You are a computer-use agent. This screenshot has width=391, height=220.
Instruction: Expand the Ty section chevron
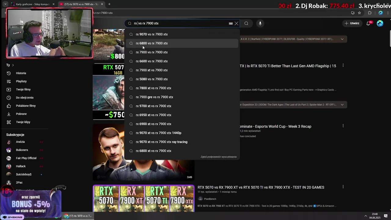pos(13,65)
